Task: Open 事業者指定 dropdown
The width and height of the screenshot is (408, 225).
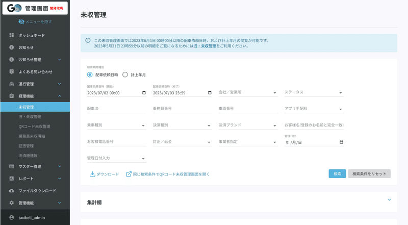Action: [248, 142]
